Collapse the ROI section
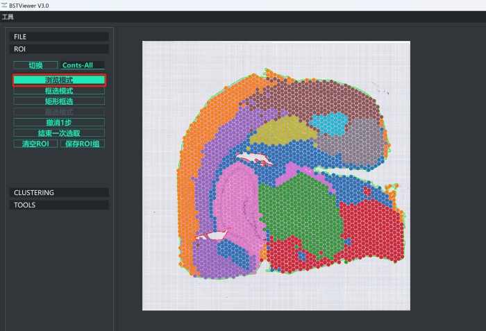Screen dimensions: 486x331 pos(59,49)
